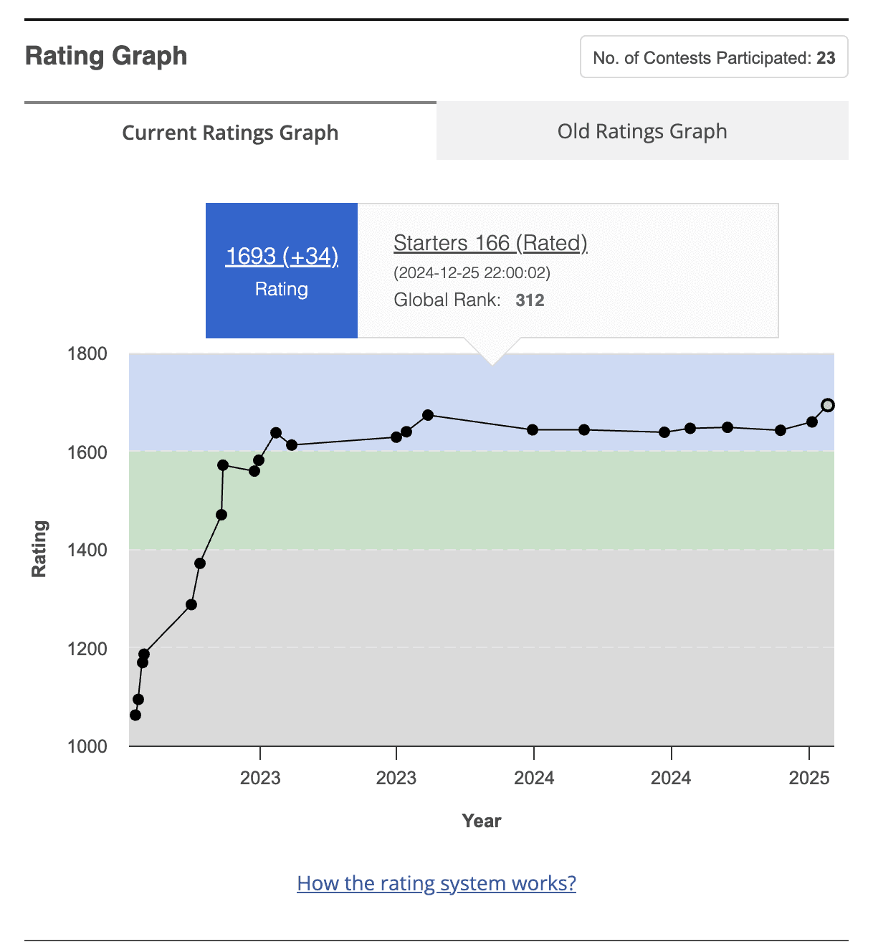Click the 1693 (+34) rating link

pyautogui.click(x=282, y=256)
